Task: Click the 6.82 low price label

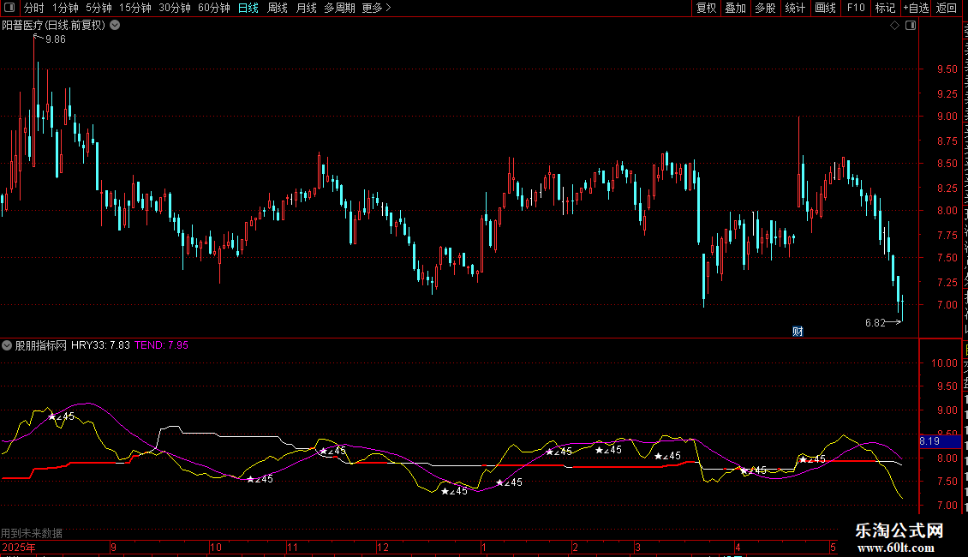Action: coord(875,323)
